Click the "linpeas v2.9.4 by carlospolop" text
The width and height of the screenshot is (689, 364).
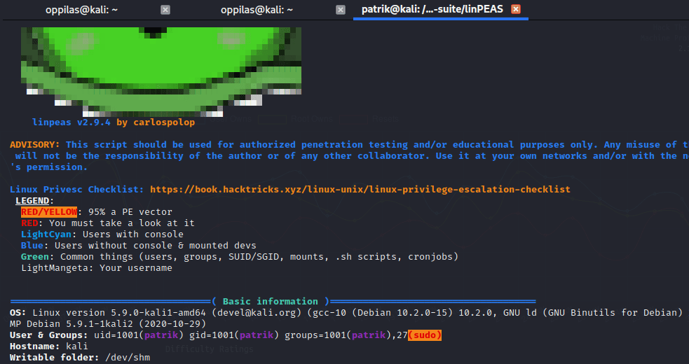click(114, 122)
